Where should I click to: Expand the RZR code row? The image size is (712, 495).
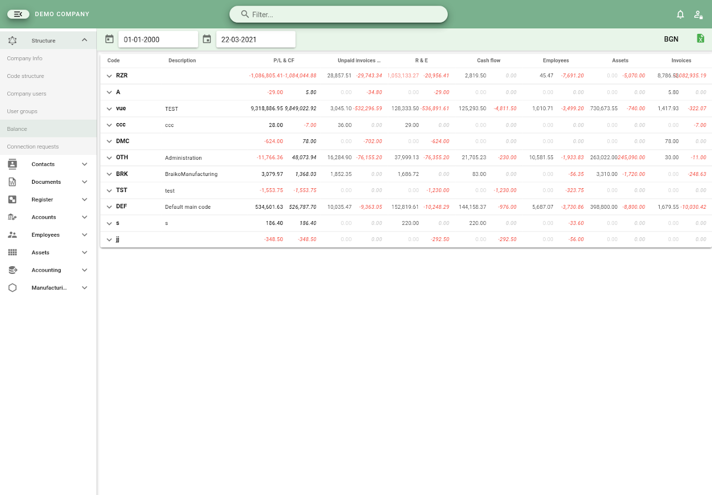pos(110,76)
